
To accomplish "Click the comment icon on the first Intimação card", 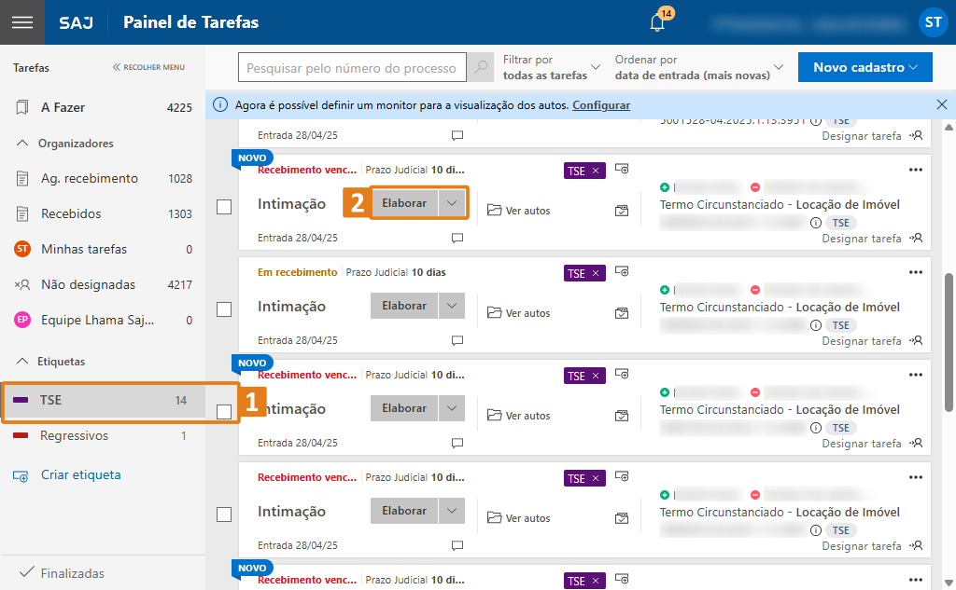I will tap(457, 238).
